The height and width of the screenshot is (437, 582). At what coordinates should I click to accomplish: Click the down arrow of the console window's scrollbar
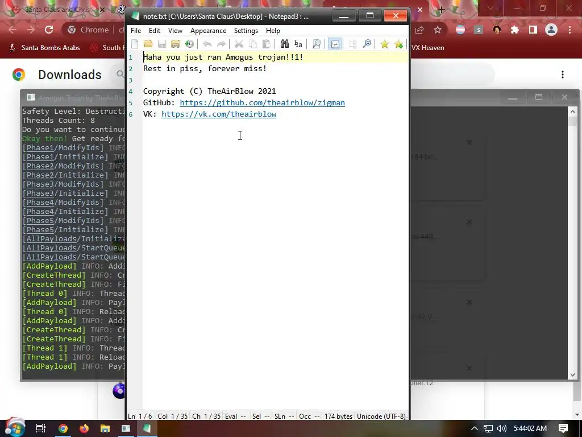(x=572, y=375)
